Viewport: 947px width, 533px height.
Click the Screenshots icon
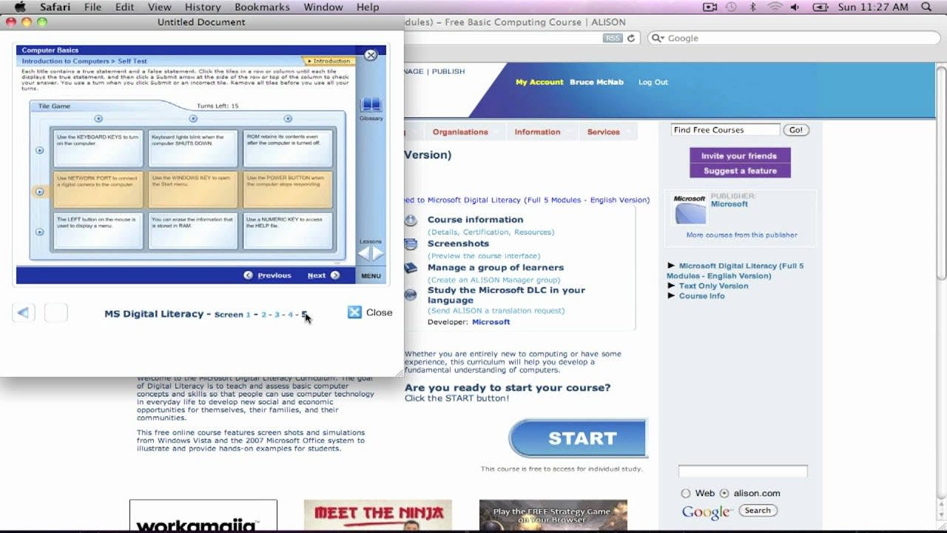pyautogui.click(x=411, y=244)
